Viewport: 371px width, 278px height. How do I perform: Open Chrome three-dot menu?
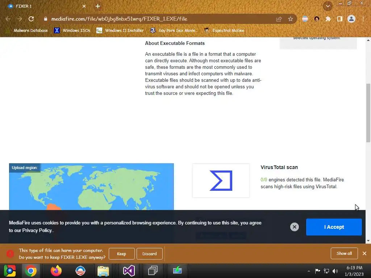point(363,19)
